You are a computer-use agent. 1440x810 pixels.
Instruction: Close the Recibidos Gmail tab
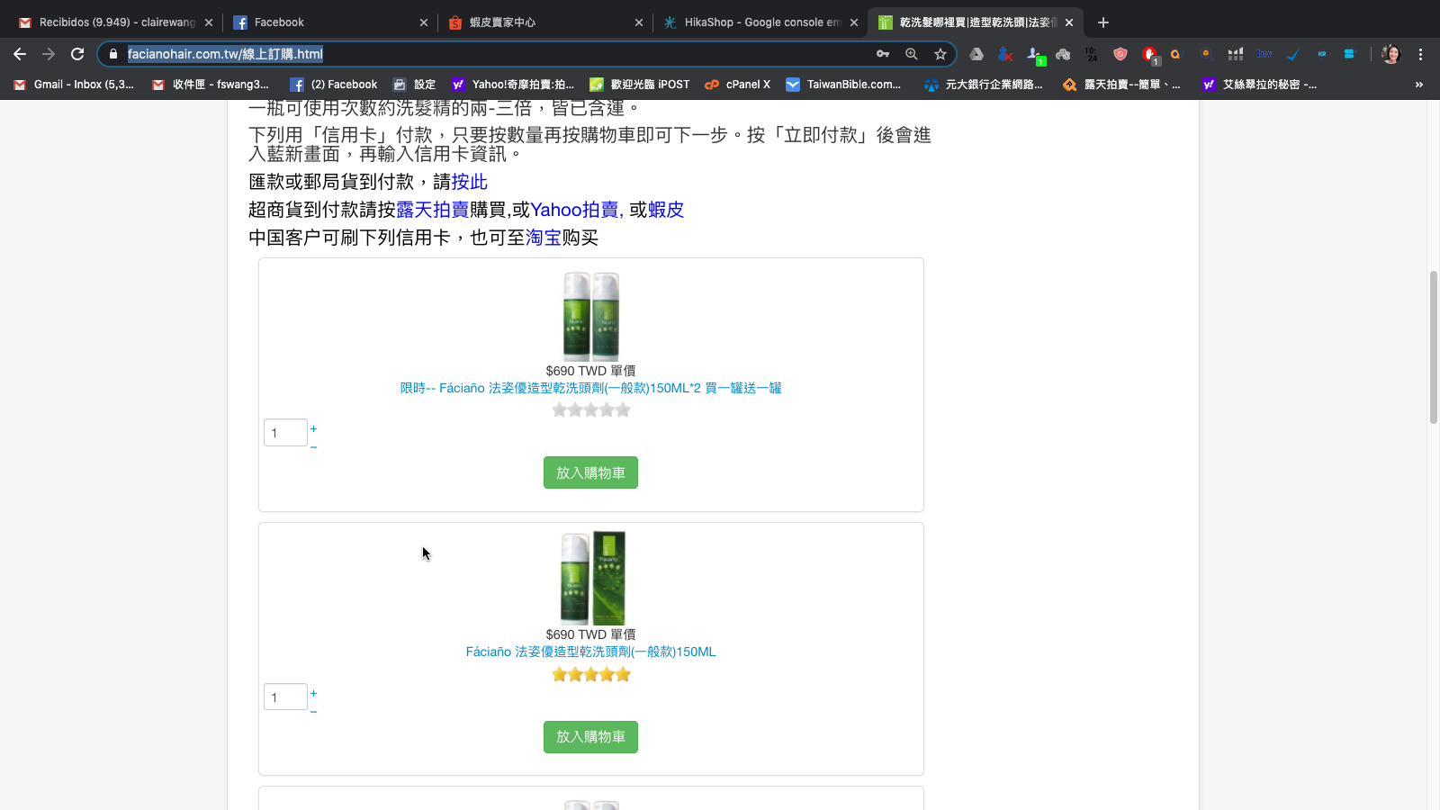pyautogui.click(x=209, y=22)
